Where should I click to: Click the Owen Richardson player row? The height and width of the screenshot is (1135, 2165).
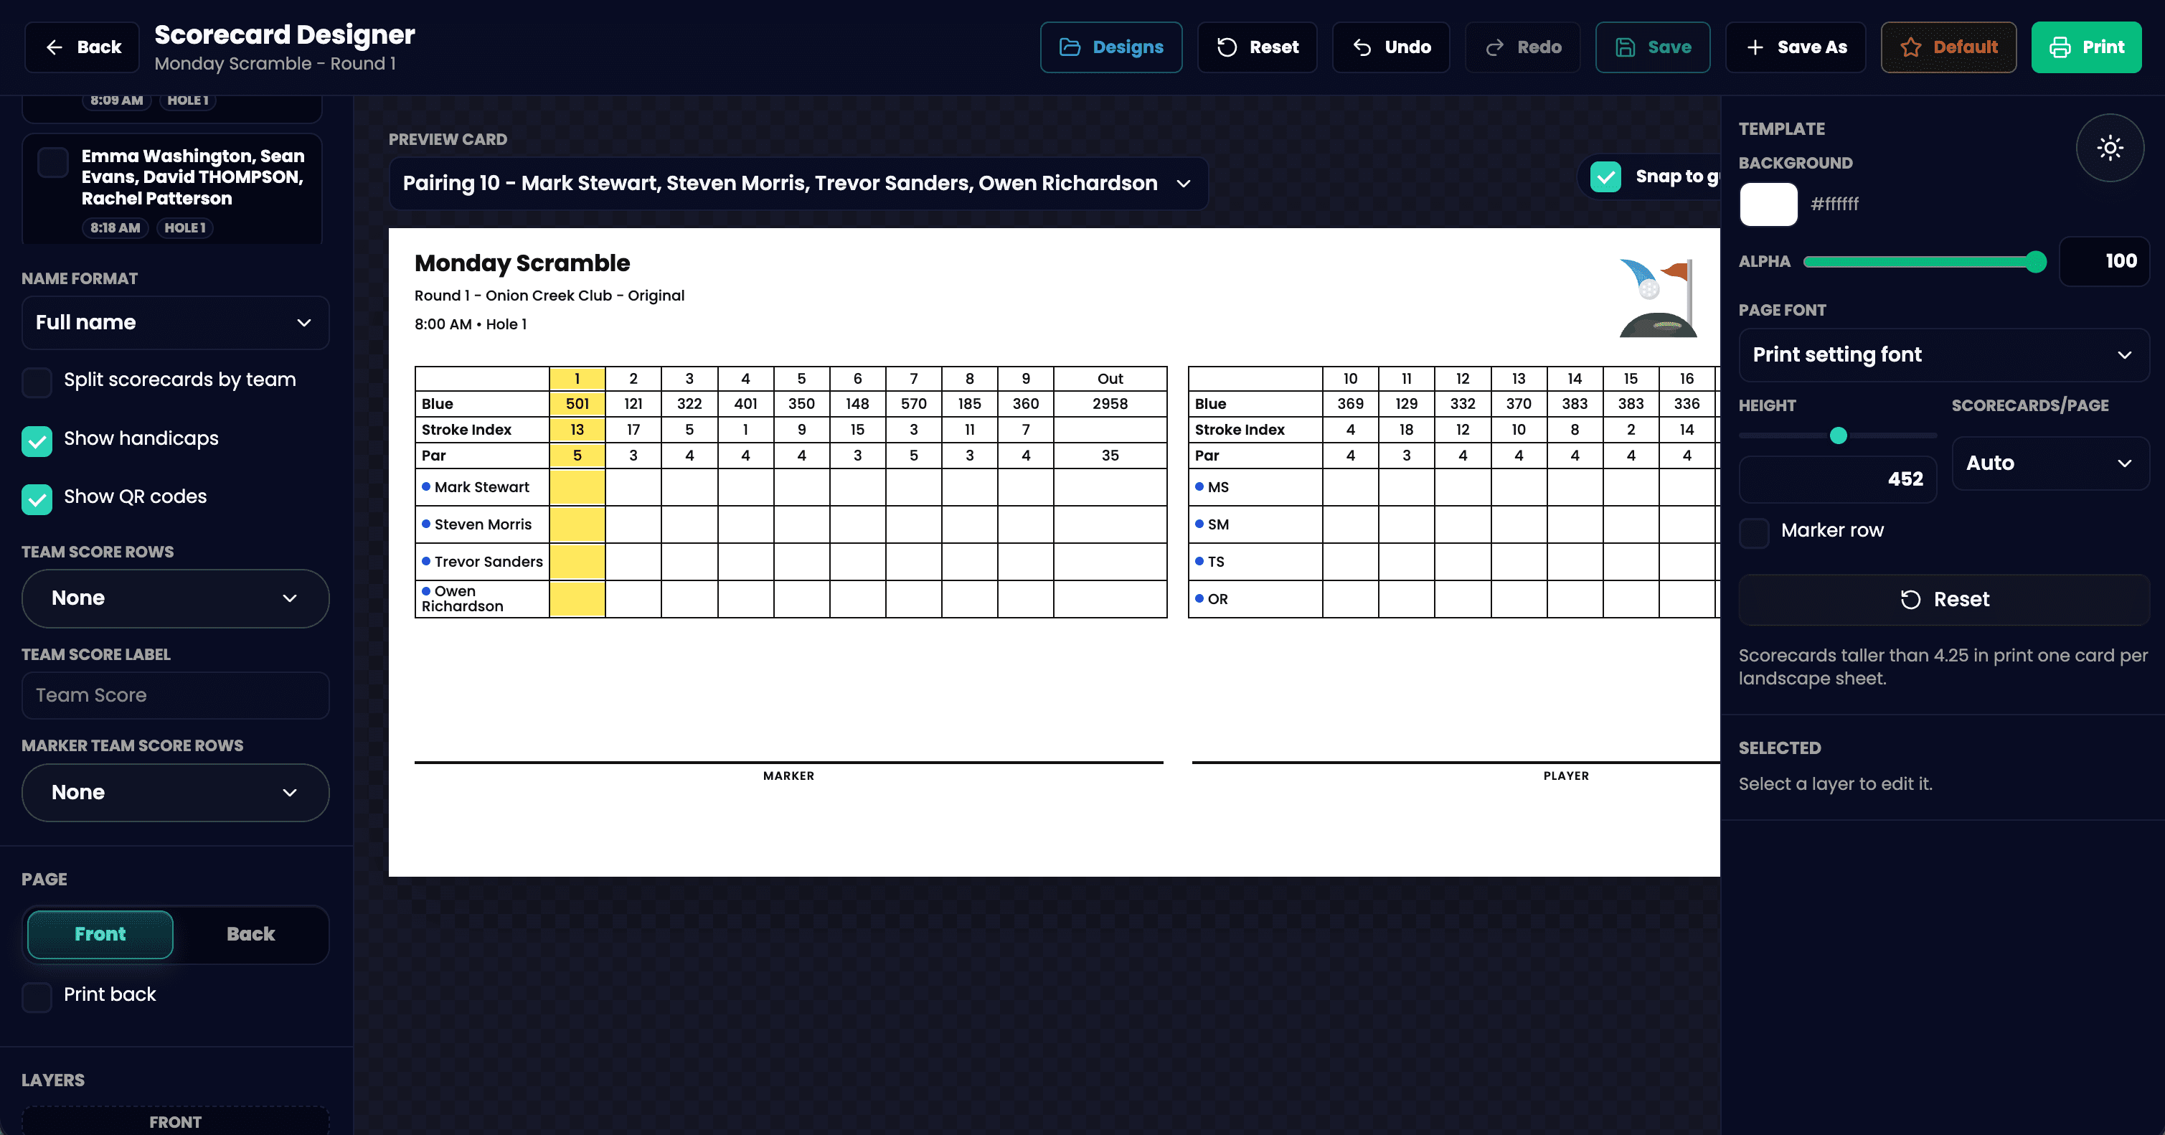[x=790, y=598]
